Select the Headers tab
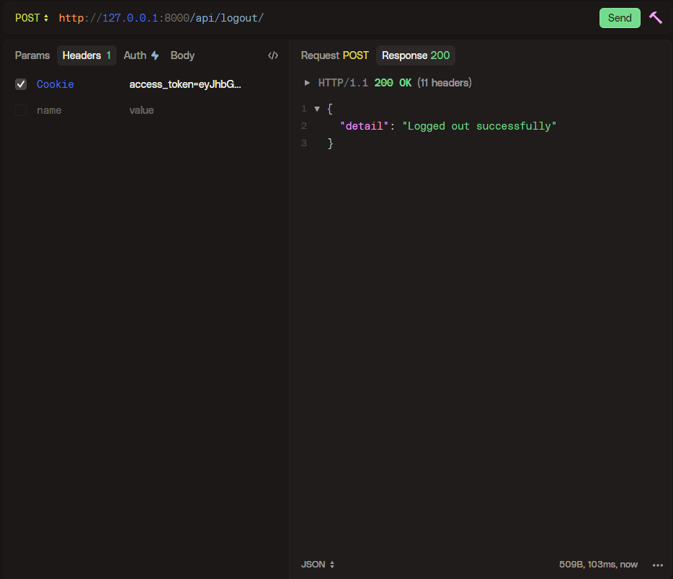The height and width of the screenshot is (579, 673). 86,55
